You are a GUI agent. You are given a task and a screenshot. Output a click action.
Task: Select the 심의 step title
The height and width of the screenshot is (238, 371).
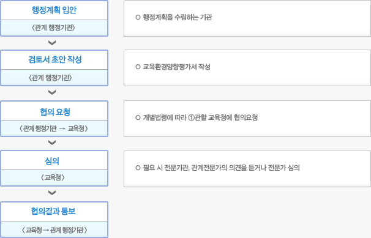tap(52, 161)
